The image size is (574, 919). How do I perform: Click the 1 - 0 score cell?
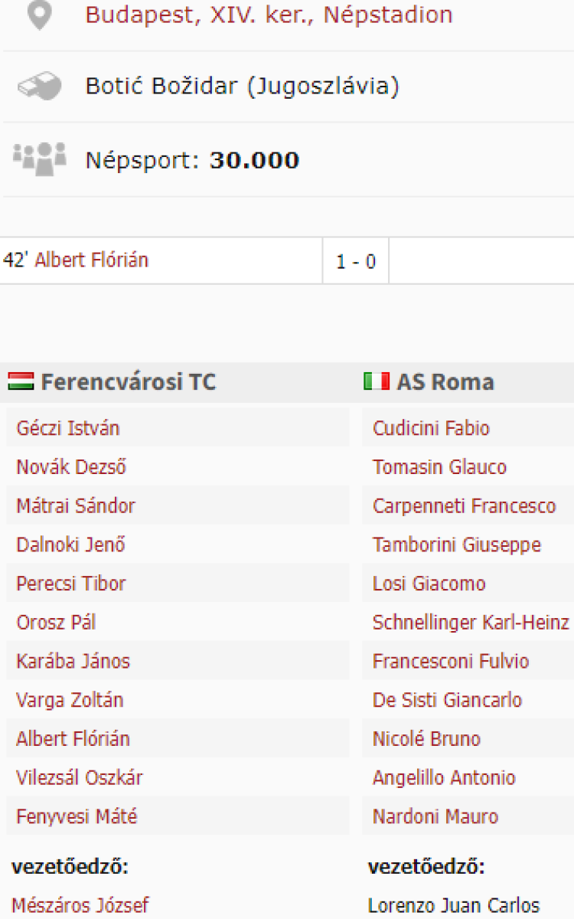[356, 261]
